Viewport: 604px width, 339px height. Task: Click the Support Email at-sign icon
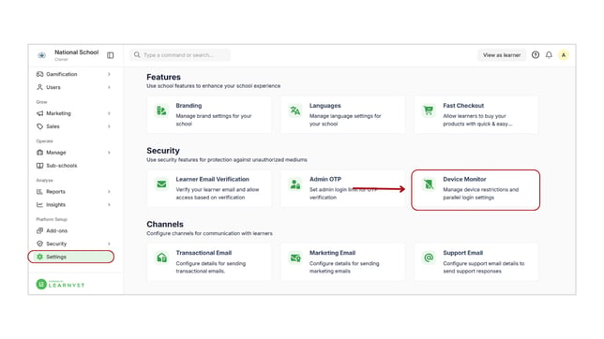coord(429,258)
